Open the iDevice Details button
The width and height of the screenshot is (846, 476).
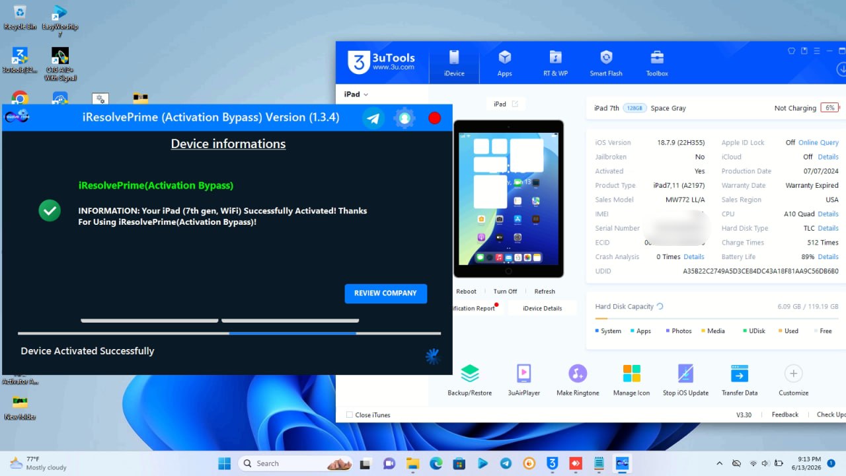coord(542,309)
